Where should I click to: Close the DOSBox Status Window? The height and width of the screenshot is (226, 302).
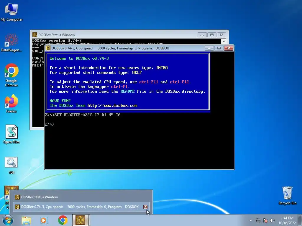click(x=221, y=35)
